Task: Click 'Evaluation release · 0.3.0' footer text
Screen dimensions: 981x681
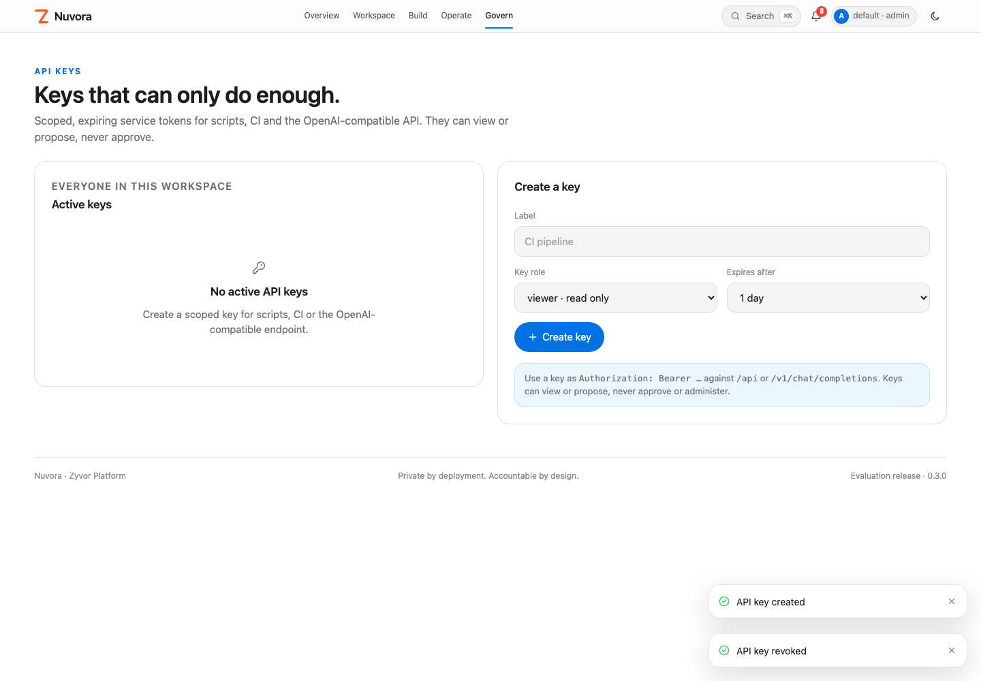Action: click(899, 476)
